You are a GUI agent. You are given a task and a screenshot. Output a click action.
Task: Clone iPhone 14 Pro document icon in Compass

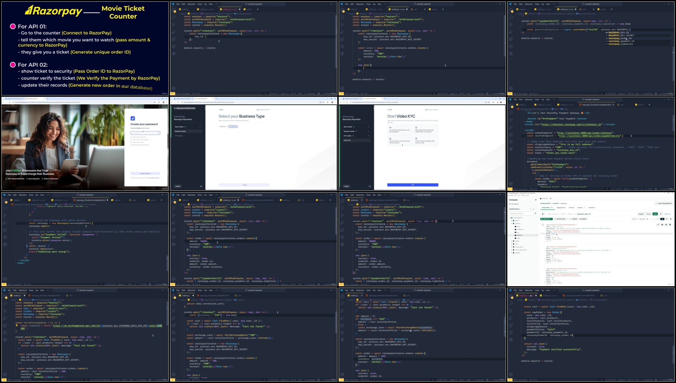pyautogui.click(x=666, y=225)
